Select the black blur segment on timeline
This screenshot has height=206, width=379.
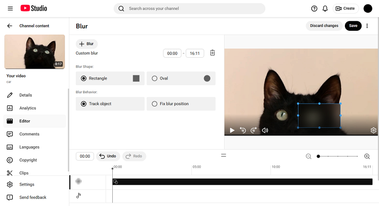(x=242, y=182)
